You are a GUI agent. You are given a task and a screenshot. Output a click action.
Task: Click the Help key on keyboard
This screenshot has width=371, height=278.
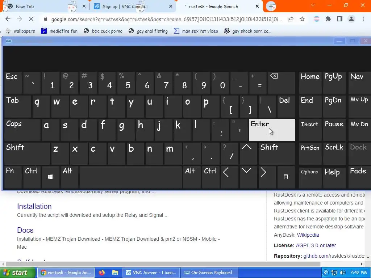coord(334,177)
